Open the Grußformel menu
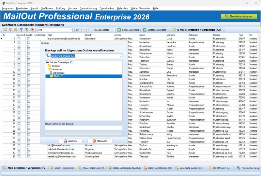Viewport: 261px width, 176px height. click(x=47, y=8)
